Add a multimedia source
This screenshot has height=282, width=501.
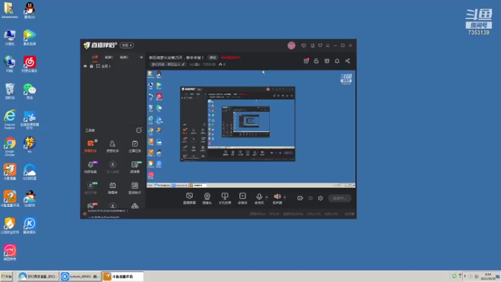[x=242, y=198]
